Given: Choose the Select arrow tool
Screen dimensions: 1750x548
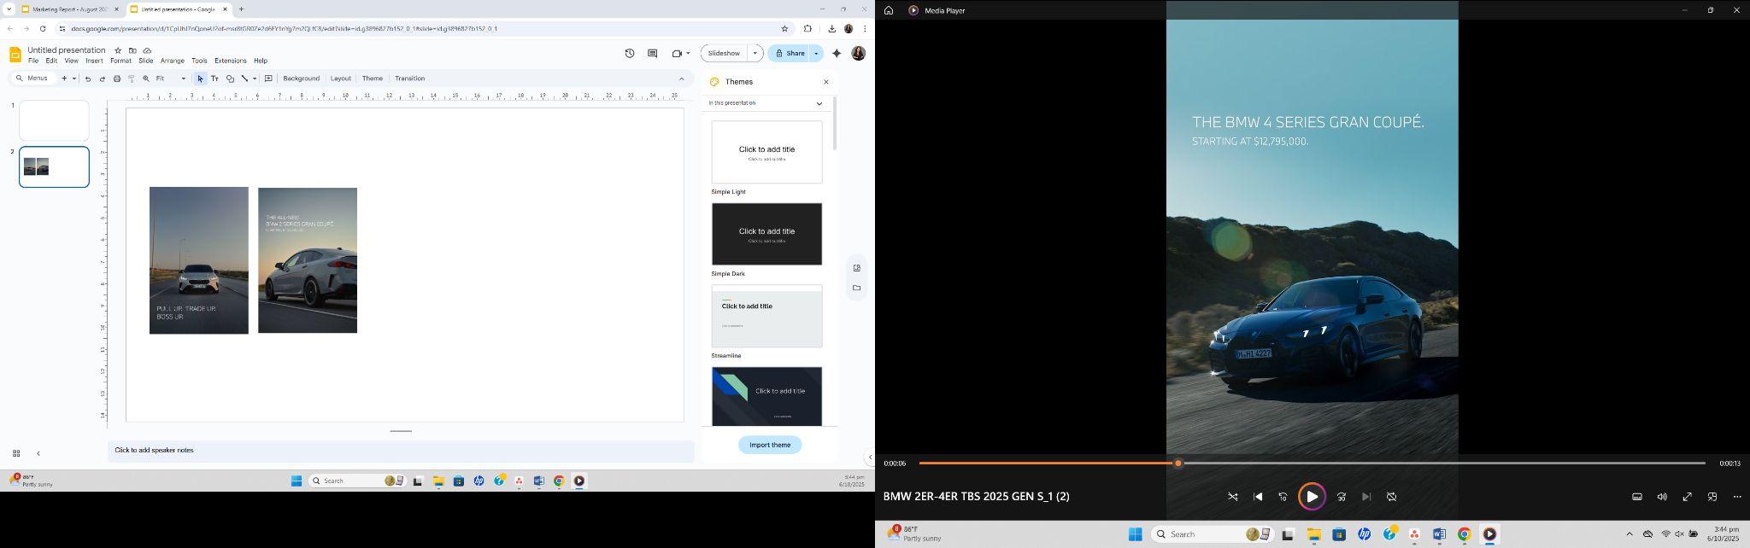Looking at the screenshot, I should tap(201, 79).
